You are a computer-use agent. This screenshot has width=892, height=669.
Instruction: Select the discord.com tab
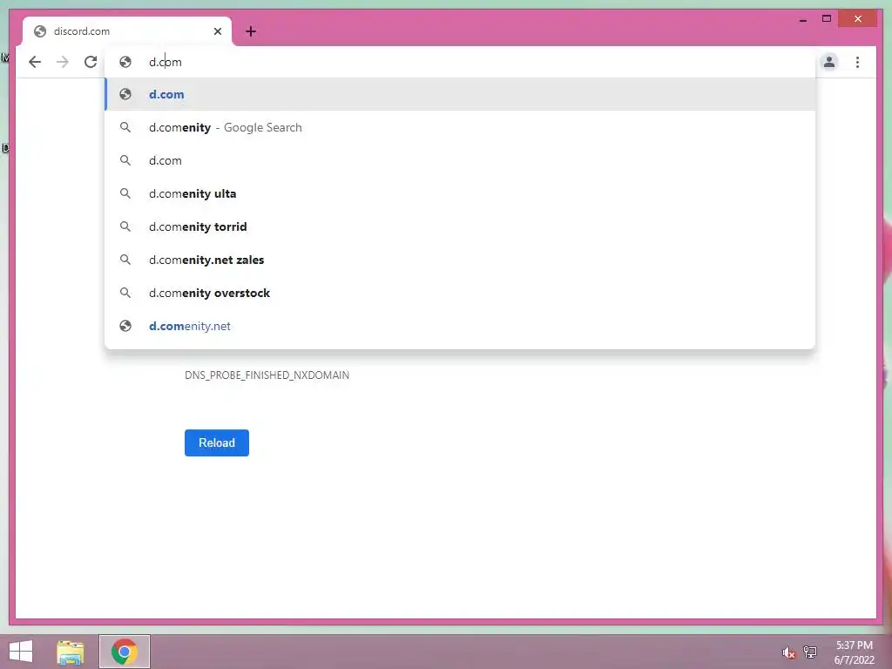click(x=127, y=31)
